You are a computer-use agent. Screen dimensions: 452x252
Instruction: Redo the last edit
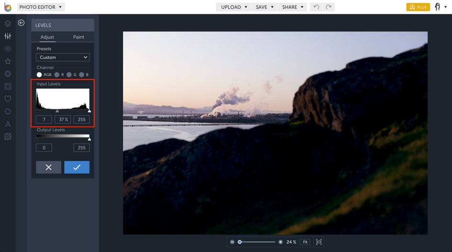point(328,7)
